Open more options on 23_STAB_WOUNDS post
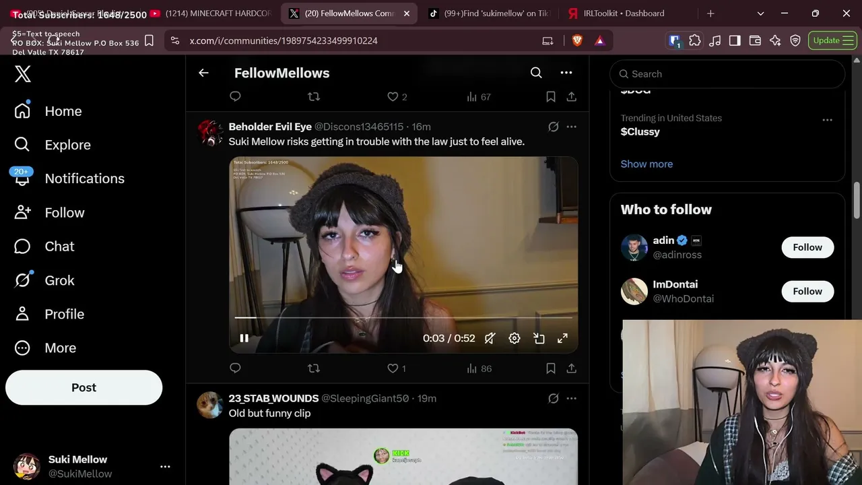 tap(571, 398)
